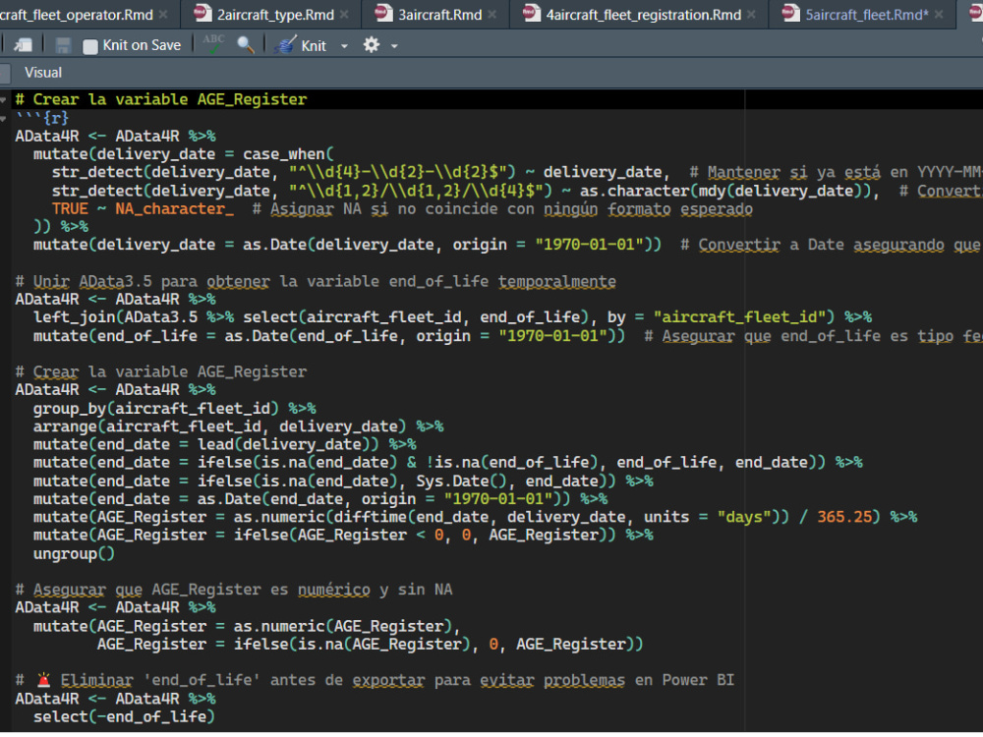Click the Rmd icon on 2aircraft_type.Rmd tab
Image resolution: width=983 pixels, height=737 pixels.
pyautogui.click(x=202, y=13)
